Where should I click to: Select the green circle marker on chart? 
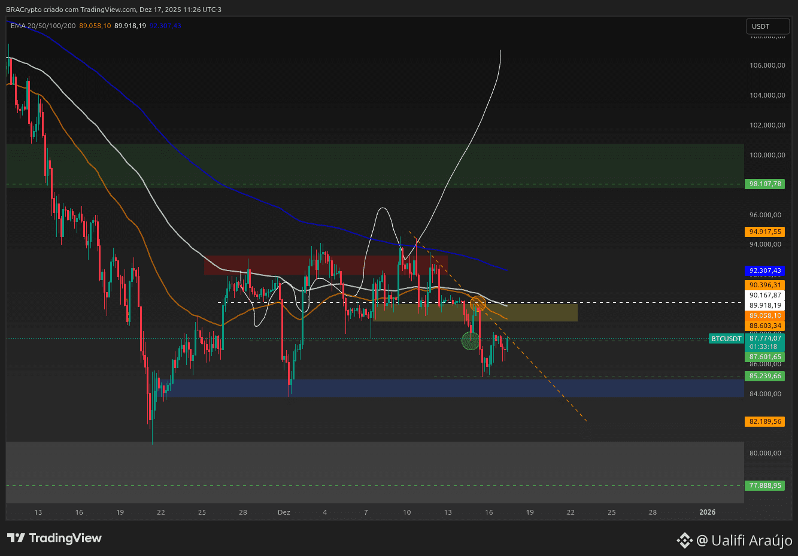click(x=471, y=341)
